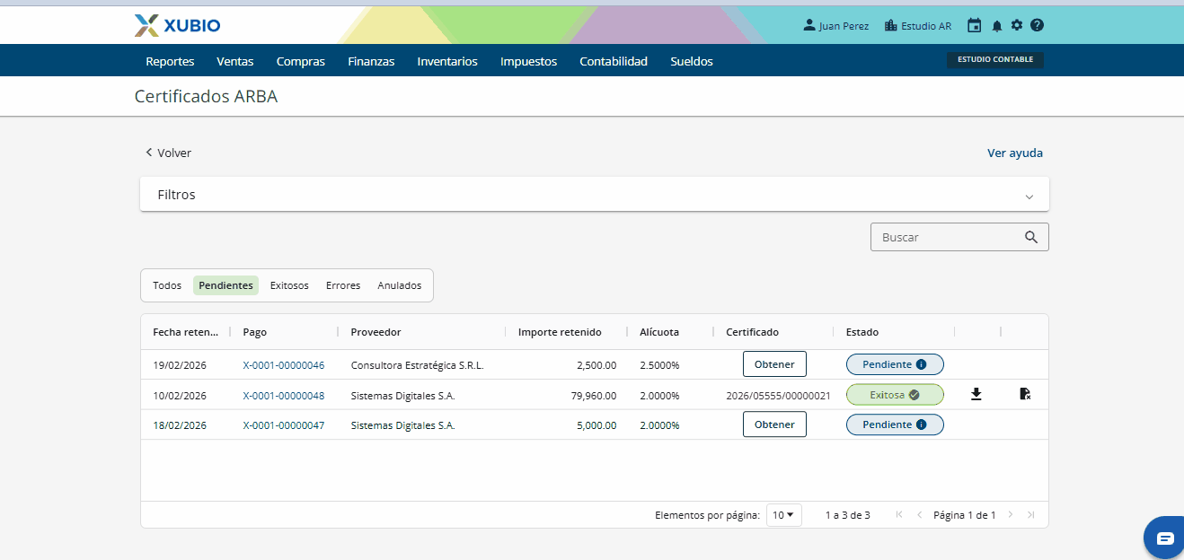Open the elements per page dropdown
The image size is (1184, 560).
pyautogui.click(x=783, y=515)
